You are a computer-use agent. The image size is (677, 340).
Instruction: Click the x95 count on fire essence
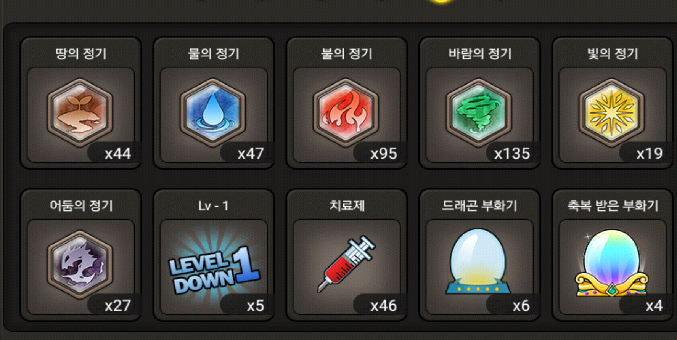pos(384,154)
